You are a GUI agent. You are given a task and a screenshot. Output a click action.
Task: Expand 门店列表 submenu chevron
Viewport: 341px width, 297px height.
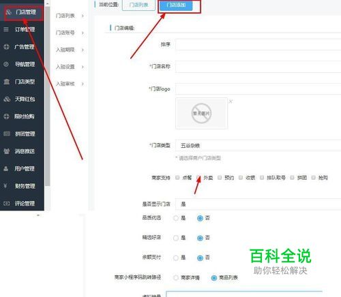83,16
